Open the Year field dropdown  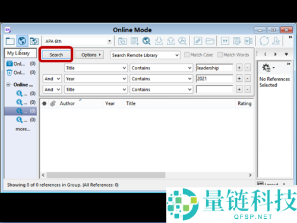(x=96, y=79)
